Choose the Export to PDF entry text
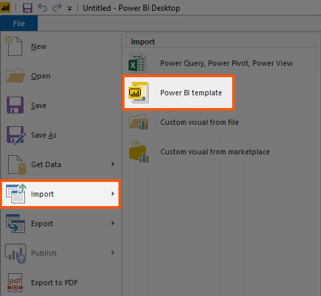This screenshot has height=296, width=321. [x=55, y=283]
